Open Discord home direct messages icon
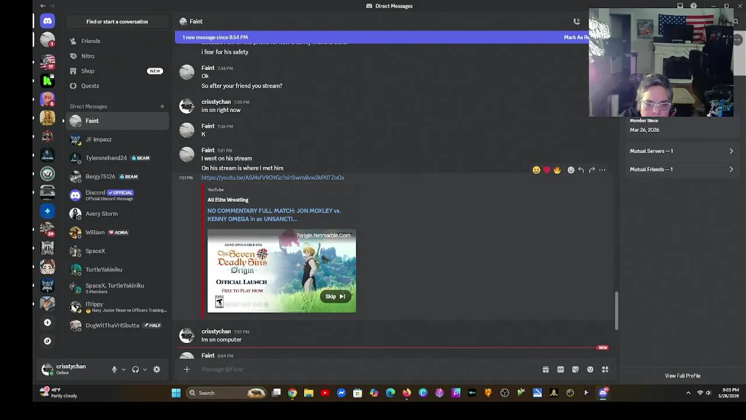The height and width of the screenshot is (420, 746). 47,21
